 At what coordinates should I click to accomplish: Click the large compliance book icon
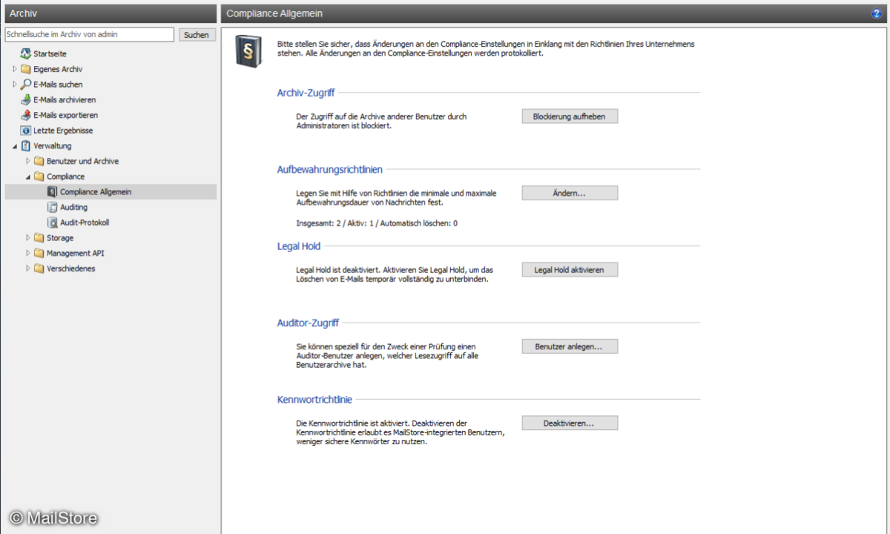coord(248,51)
